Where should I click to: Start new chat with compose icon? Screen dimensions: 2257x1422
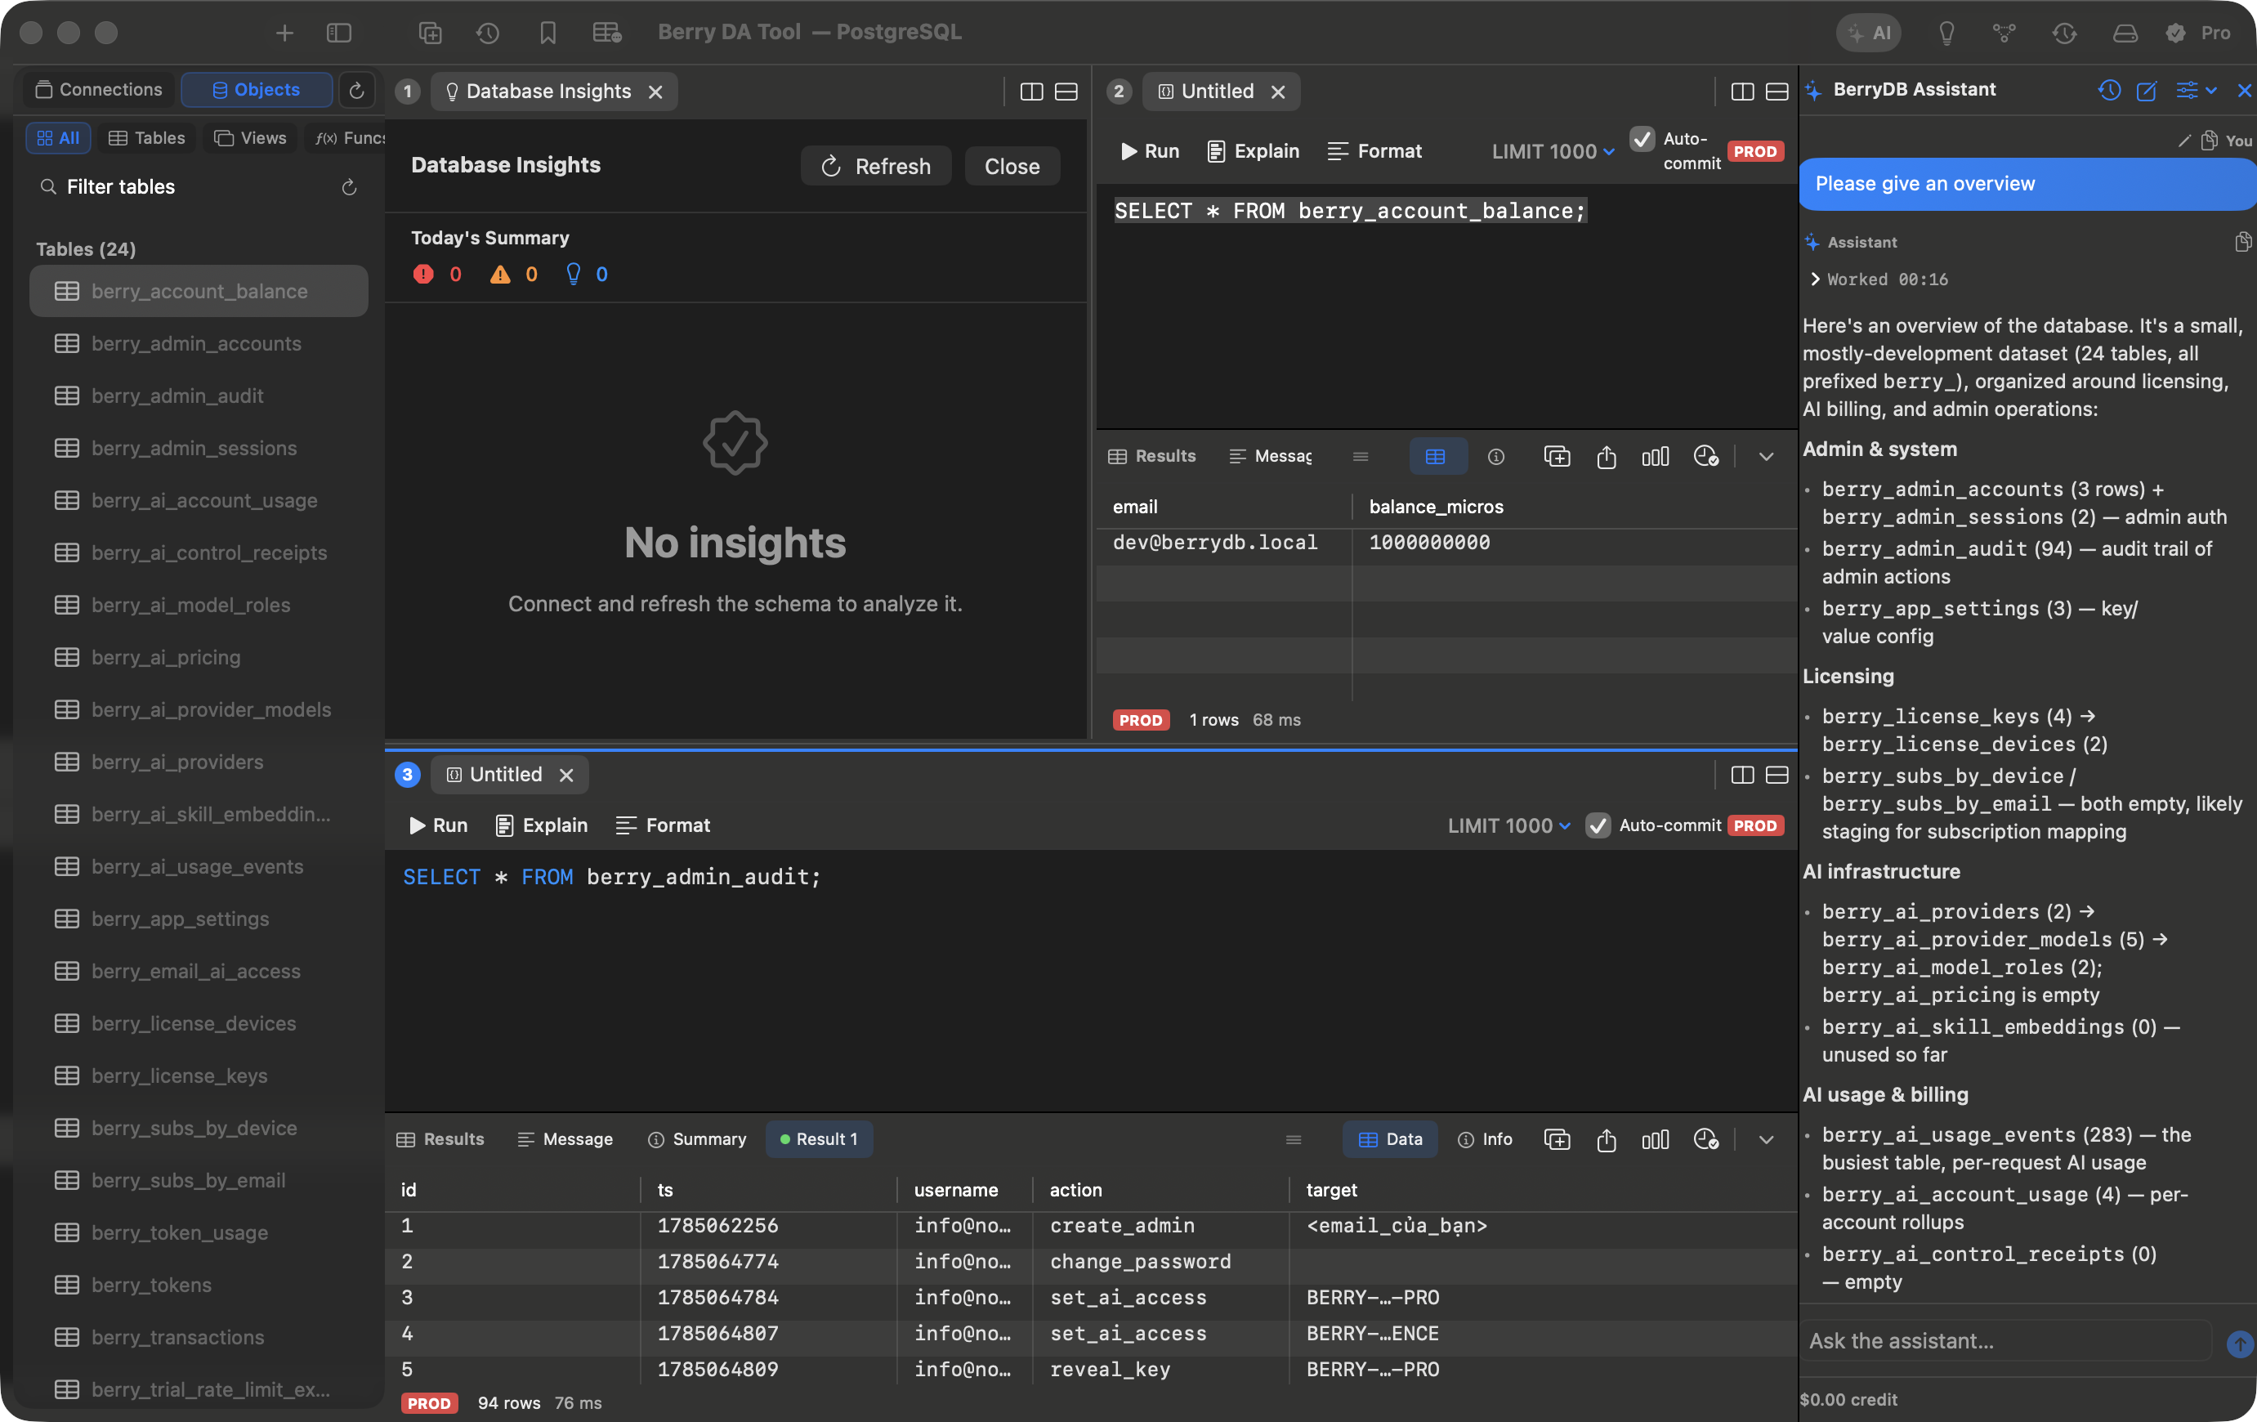(2147, 90)
